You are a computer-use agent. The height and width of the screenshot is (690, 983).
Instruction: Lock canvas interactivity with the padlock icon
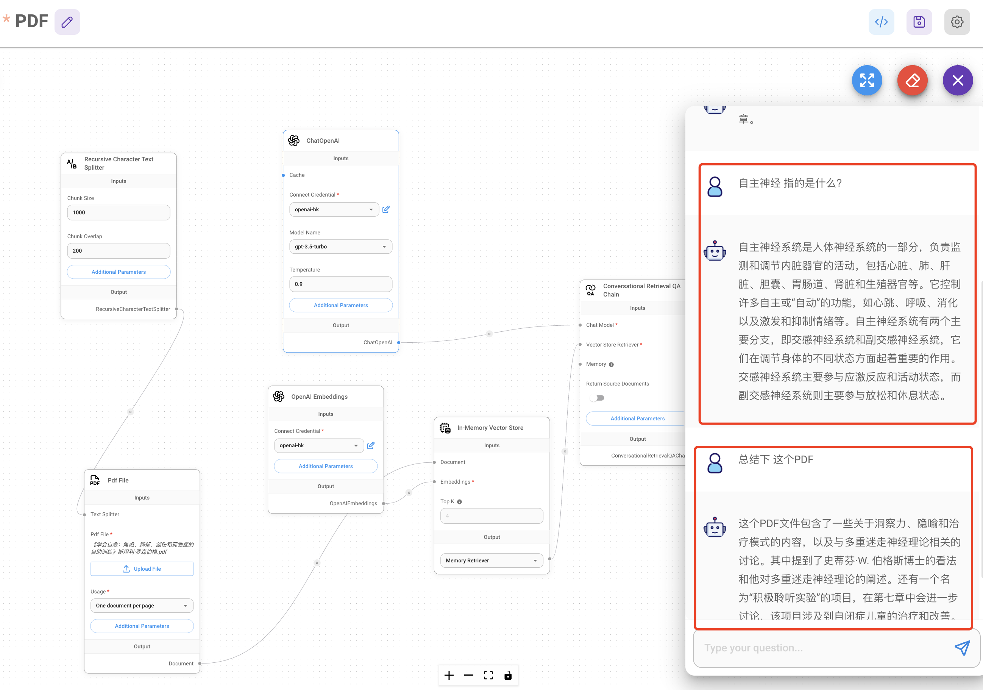click(x=508, y=676)
